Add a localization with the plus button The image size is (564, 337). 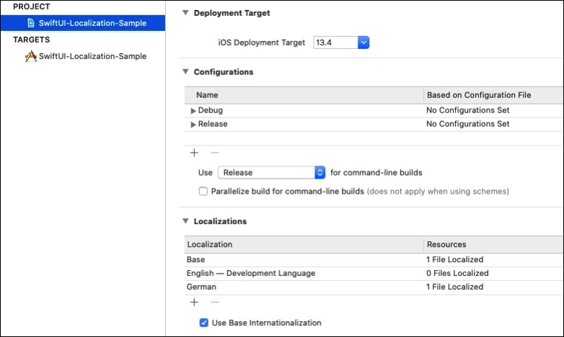[194, 302]
